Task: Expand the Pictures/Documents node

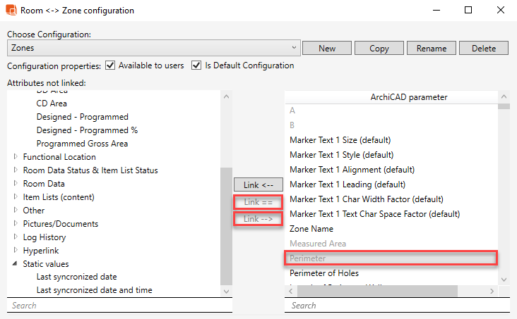Action: [16, 224]
